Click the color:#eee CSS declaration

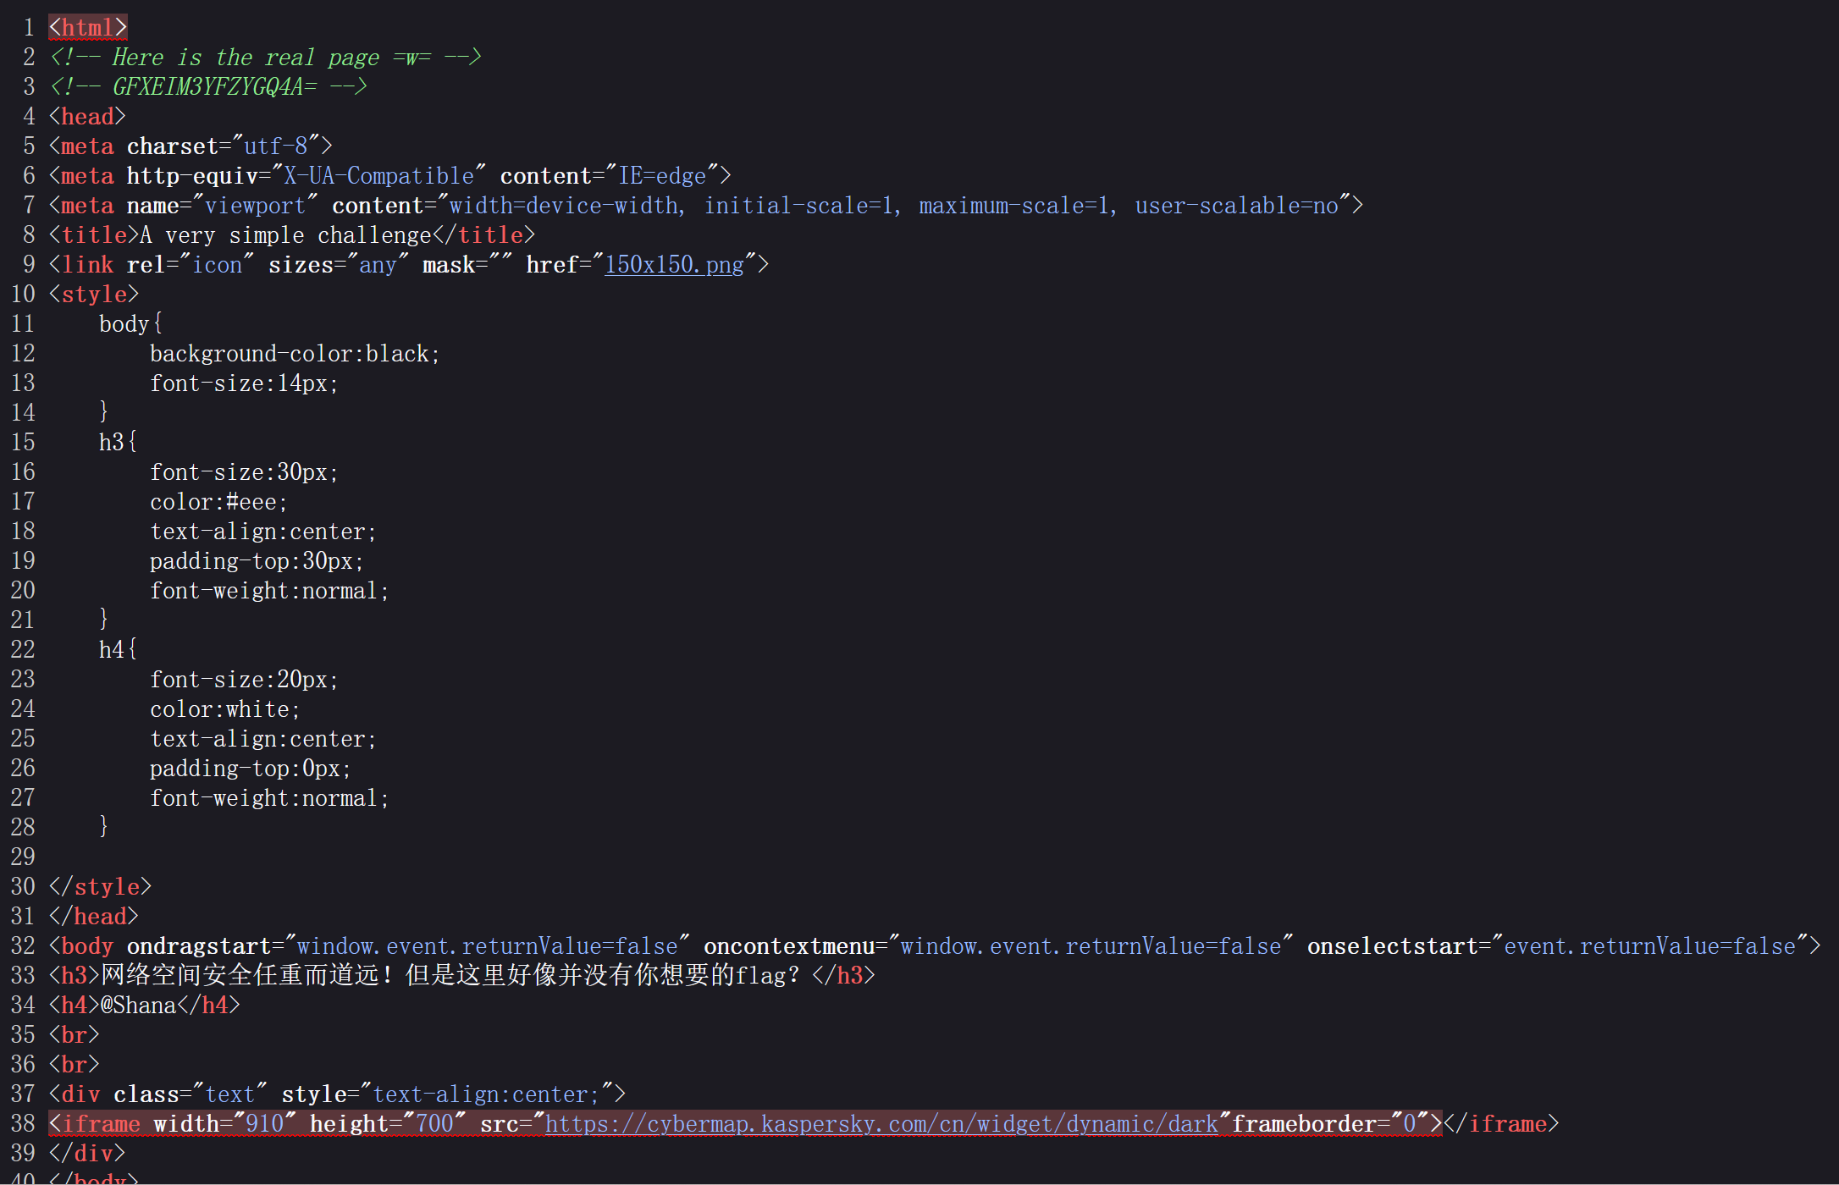pos(218,502)
